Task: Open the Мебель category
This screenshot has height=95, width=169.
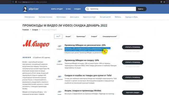Action: 118,17
